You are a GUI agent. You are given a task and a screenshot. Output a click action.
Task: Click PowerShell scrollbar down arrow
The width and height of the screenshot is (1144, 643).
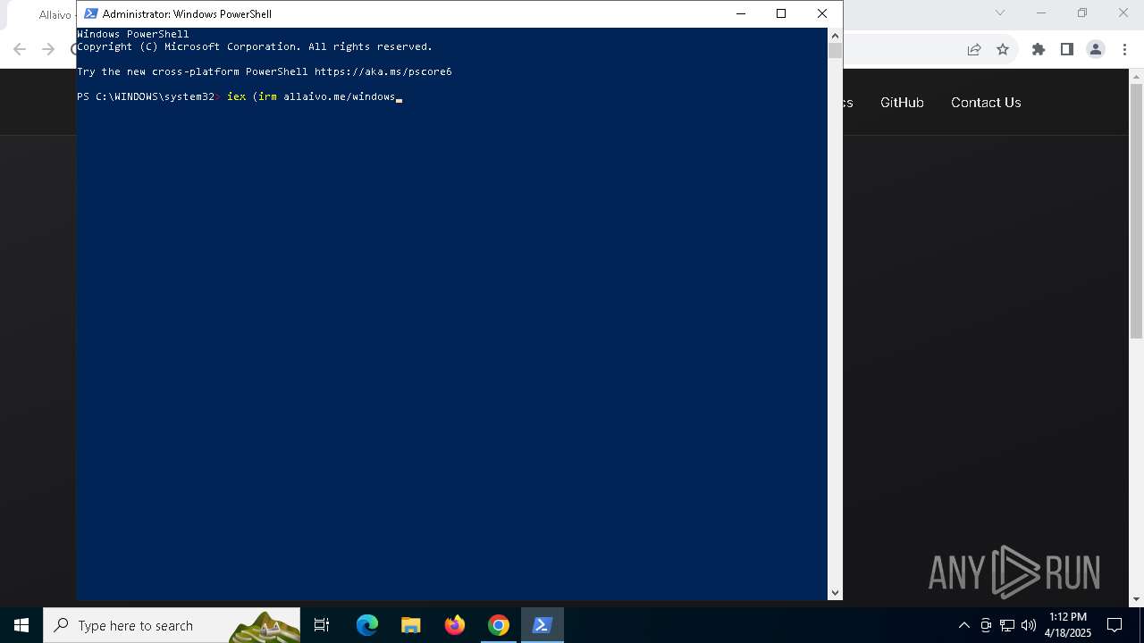(x=835, y=592)
